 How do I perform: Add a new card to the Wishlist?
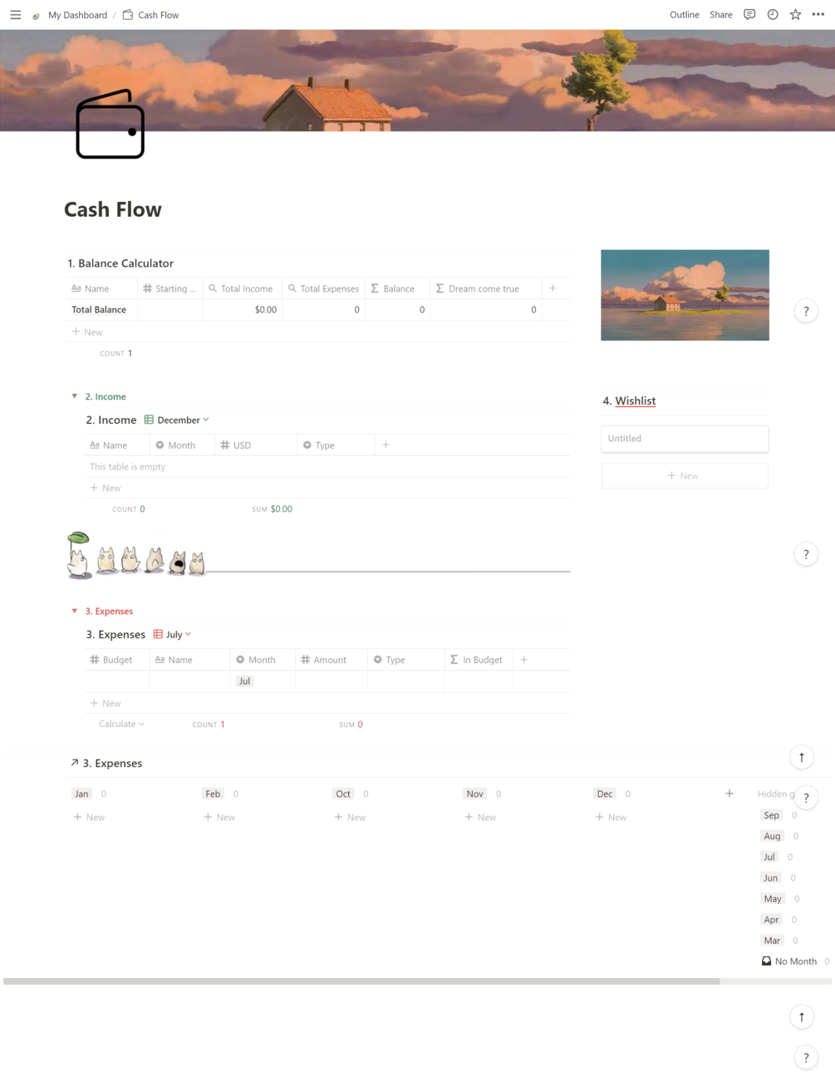[x=685, y=475]
